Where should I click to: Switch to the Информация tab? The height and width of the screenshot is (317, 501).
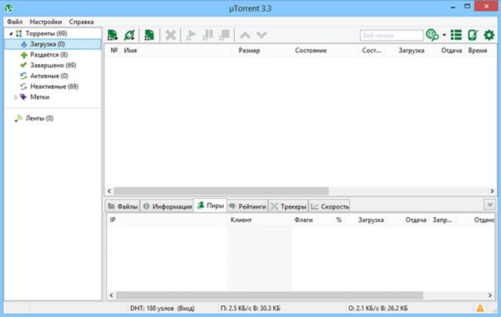pyautogui.click(x=167, y=206)
